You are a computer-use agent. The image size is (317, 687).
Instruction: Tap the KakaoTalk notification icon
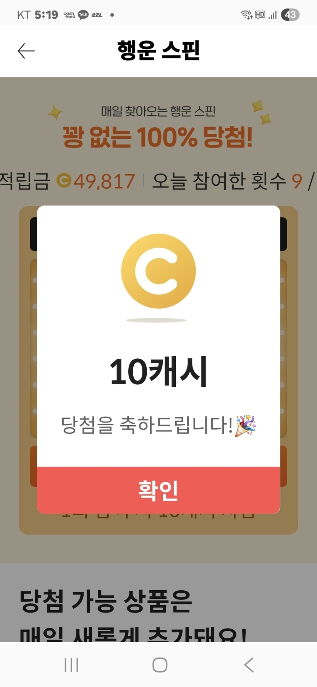point(83,15)
